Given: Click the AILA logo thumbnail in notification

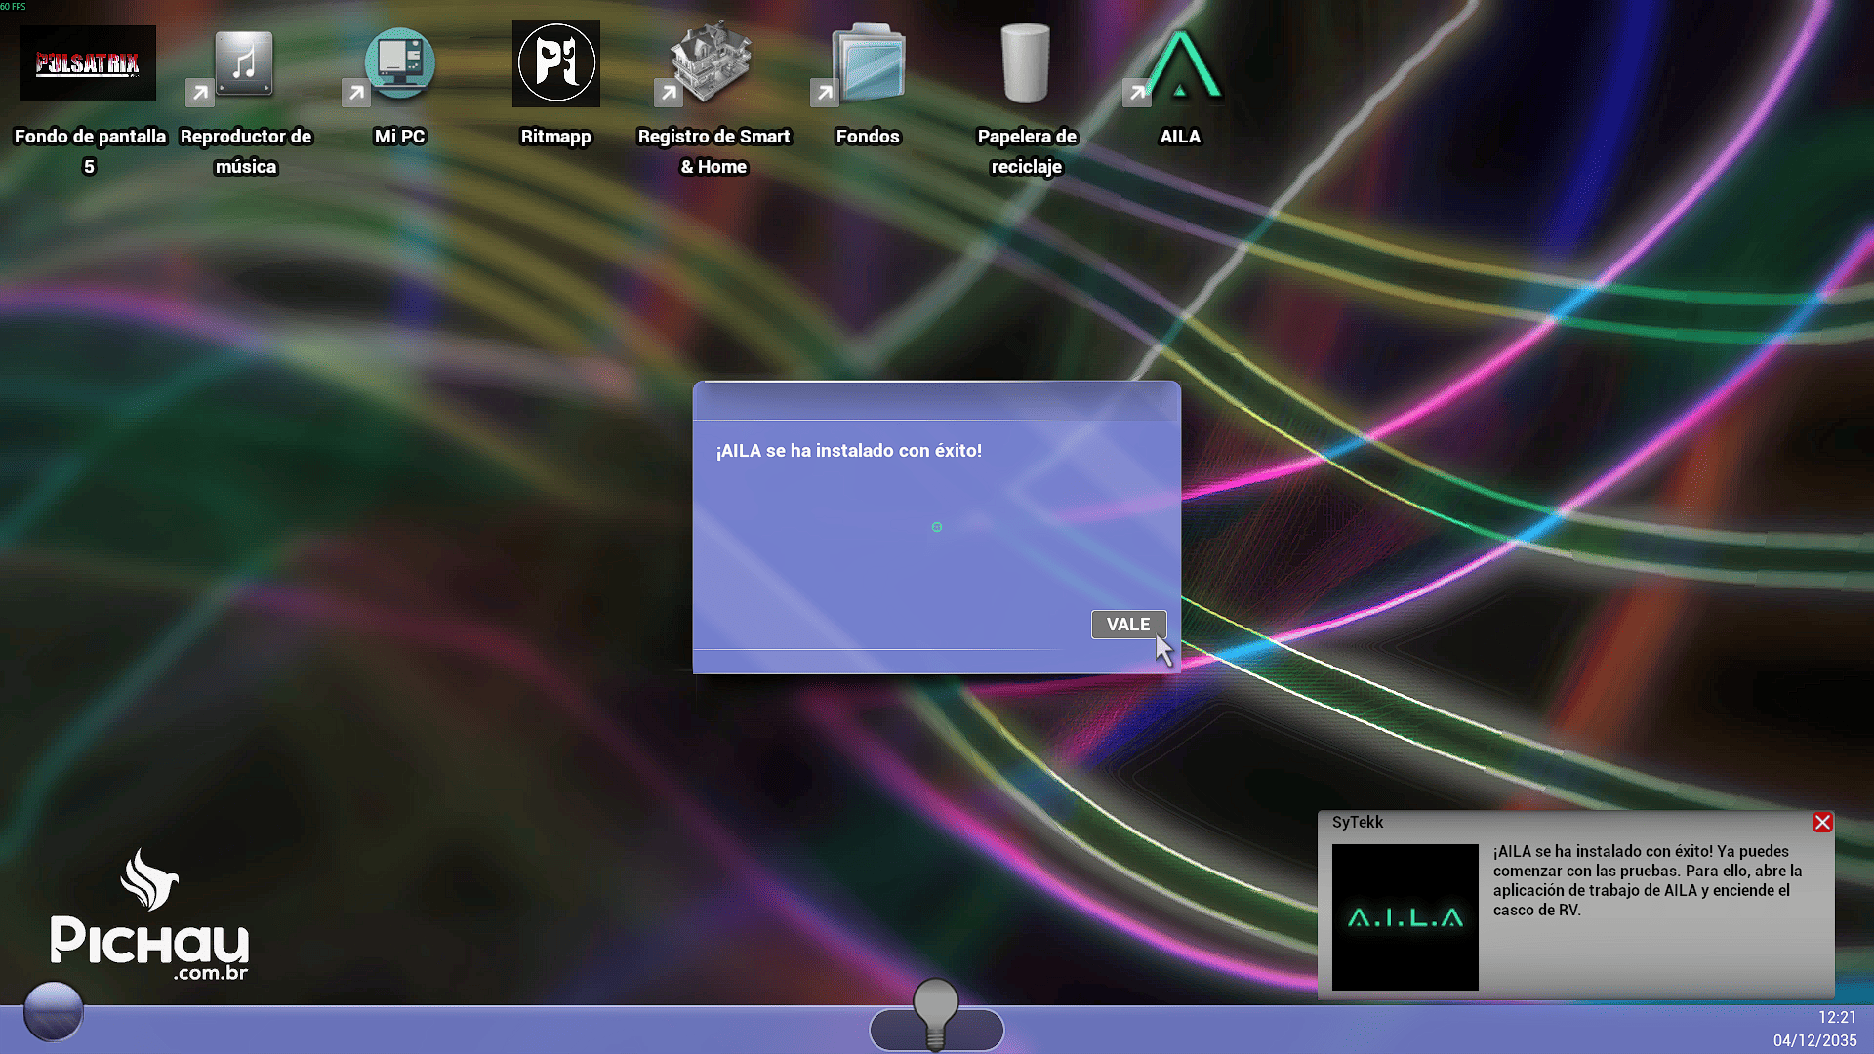Looking at the screenshot, I should tap(1405, 917).
